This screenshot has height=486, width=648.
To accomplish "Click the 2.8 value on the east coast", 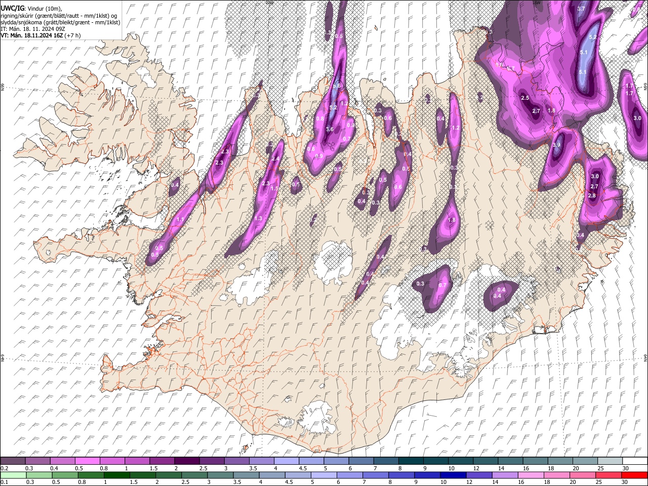I will [591, 195].
